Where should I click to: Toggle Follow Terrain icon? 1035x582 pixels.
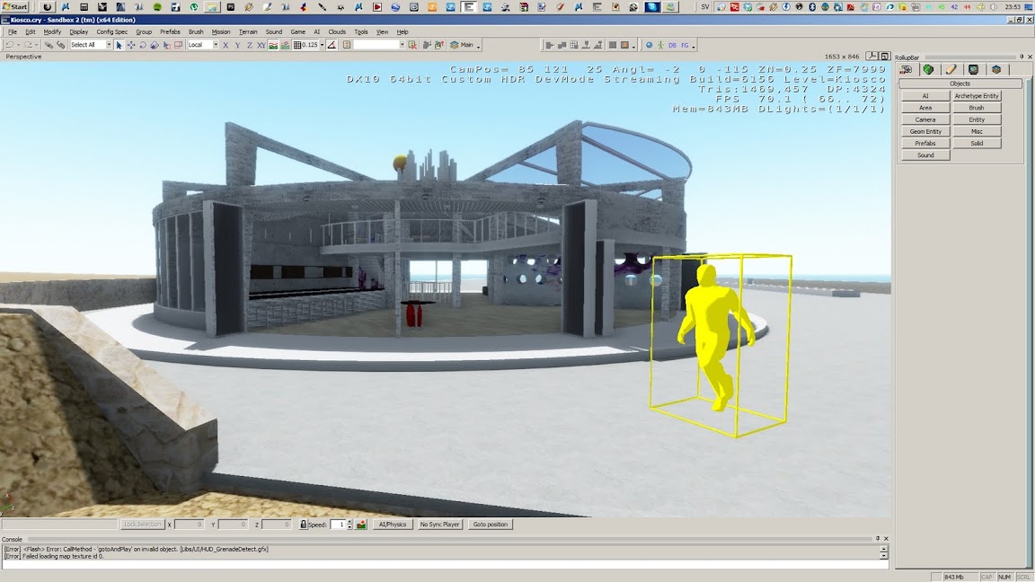point(273,45)
